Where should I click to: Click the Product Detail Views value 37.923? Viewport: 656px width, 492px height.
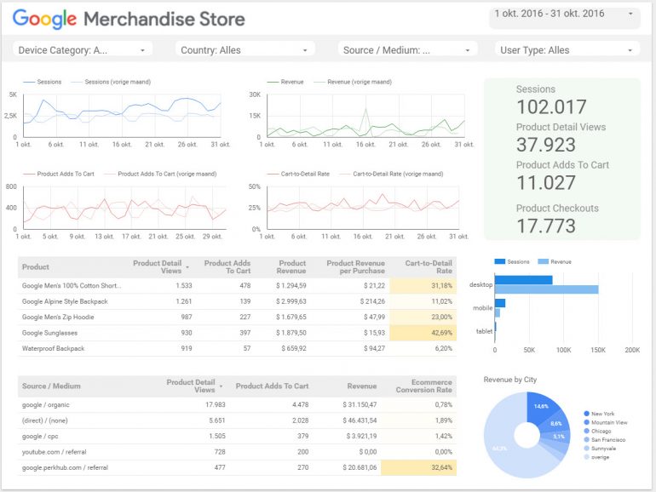546,145
